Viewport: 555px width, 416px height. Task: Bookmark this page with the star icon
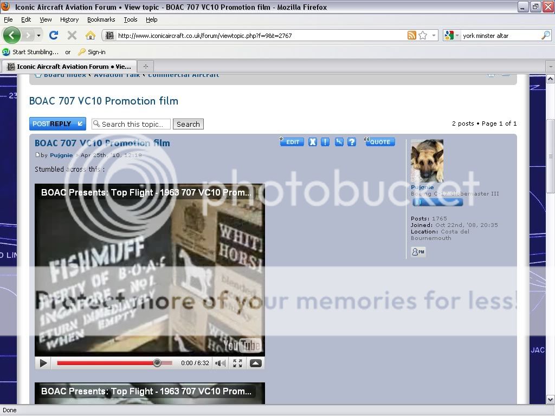[423, 36]
